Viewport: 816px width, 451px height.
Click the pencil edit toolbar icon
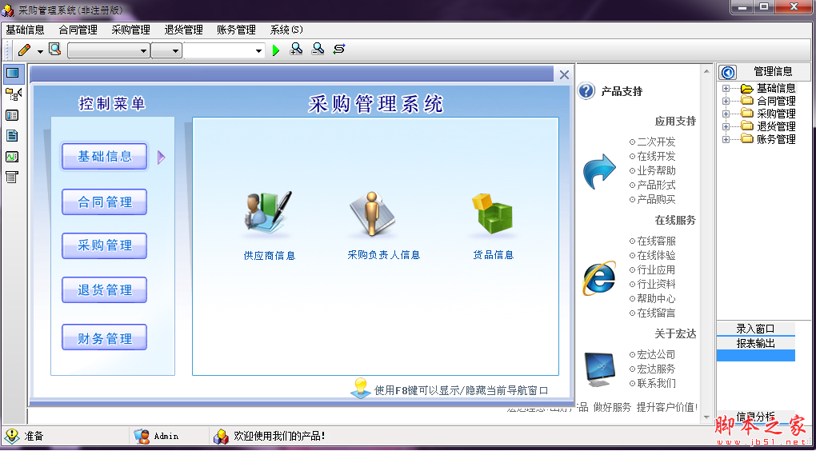pos(24,50)
